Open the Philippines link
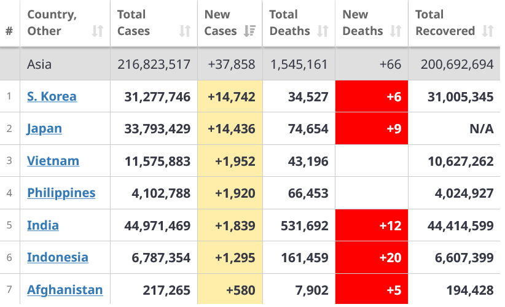 click(61, 193)
